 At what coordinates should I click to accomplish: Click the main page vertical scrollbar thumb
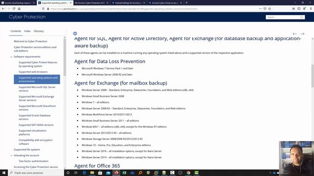tap(313, 76)
